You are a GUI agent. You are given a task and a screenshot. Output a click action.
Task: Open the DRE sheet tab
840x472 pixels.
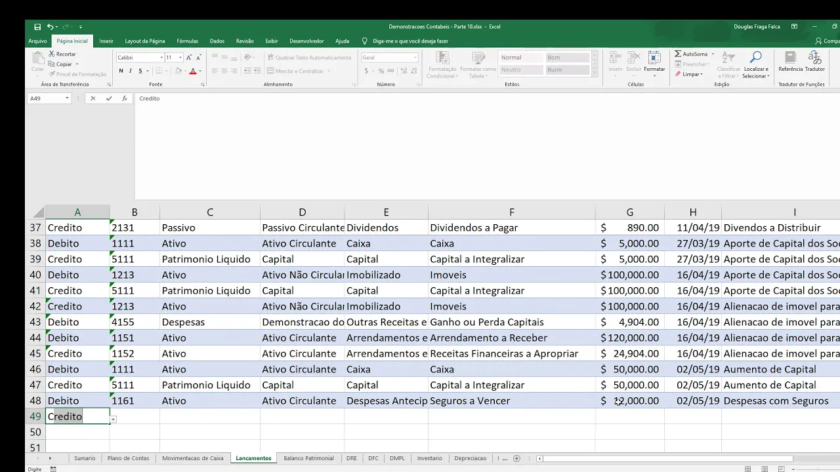tap(352, 458)
